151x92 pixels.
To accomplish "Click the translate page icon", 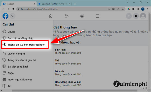I will tap(114, 9).
